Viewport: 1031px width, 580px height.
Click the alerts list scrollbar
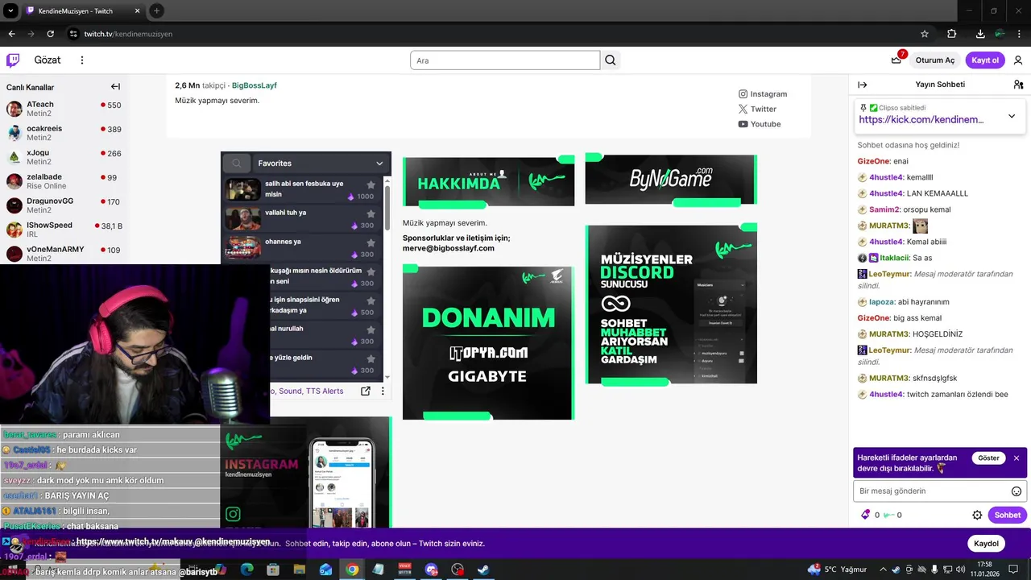point(387,208)
